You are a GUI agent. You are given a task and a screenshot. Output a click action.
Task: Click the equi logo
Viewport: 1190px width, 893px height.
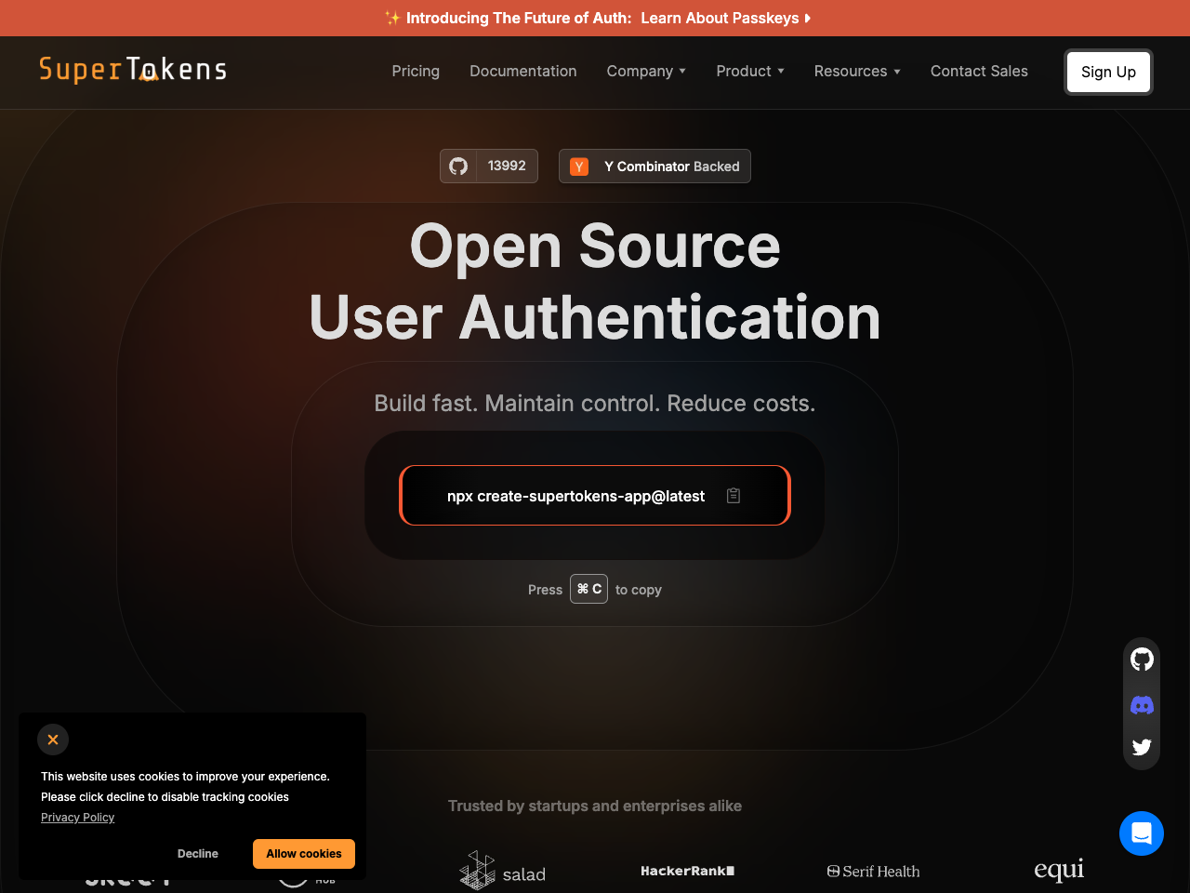pyautogui.click(x=1059, y=870)
